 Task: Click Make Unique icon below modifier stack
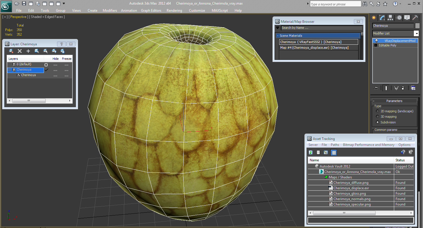[396, 88]
